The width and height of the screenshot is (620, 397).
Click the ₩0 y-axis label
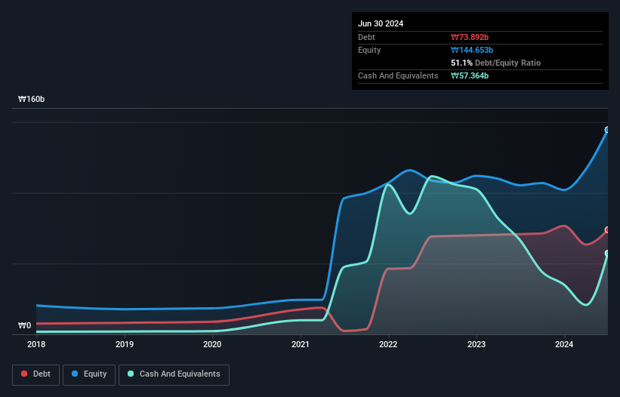(x=24, y=325)
